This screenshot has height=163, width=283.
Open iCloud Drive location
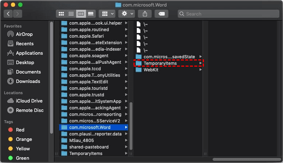point(25,101)
